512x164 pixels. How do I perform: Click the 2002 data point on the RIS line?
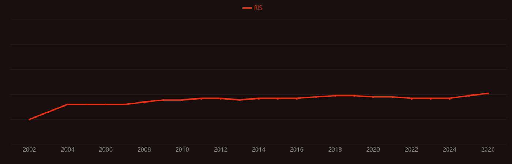pos(29,119)
